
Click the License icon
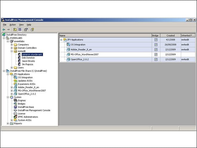[x=15, y=113]
